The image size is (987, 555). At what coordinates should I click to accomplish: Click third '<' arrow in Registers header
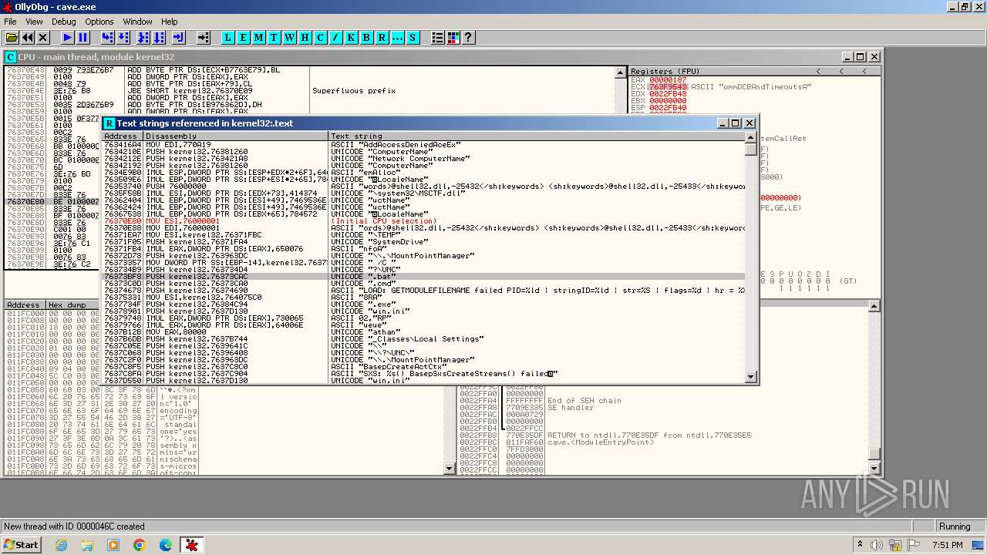[865, 71]
